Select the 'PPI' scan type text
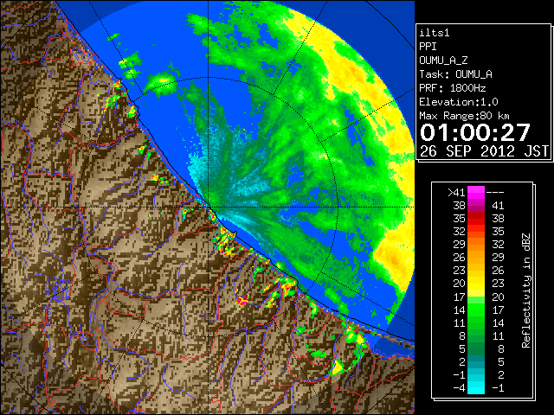 pos(428,47)
